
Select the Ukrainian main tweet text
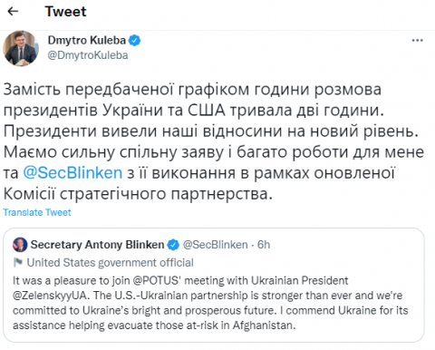pos(214,141)
